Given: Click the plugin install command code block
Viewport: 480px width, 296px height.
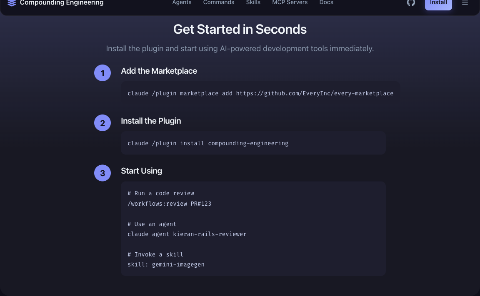Looking at the screenshot, I should pos(253,143).
